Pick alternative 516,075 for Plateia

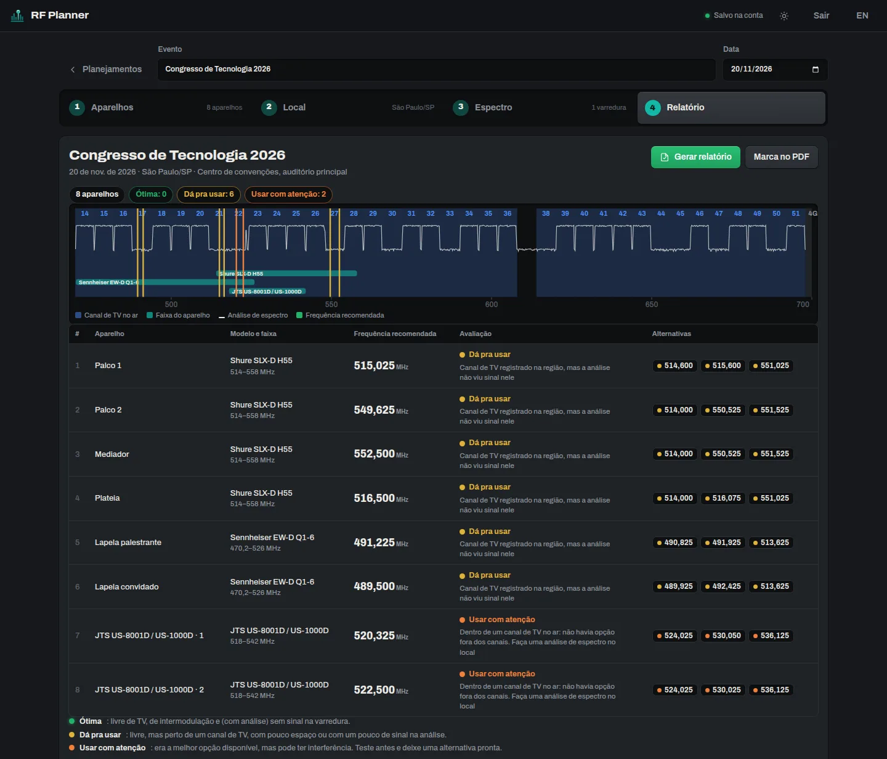pyautogui.click(x=723, y=499)
